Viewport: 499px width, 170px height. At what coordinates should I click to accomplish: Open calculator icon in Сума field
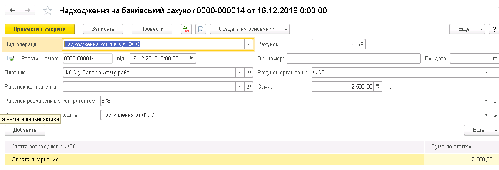pos(377,87)
